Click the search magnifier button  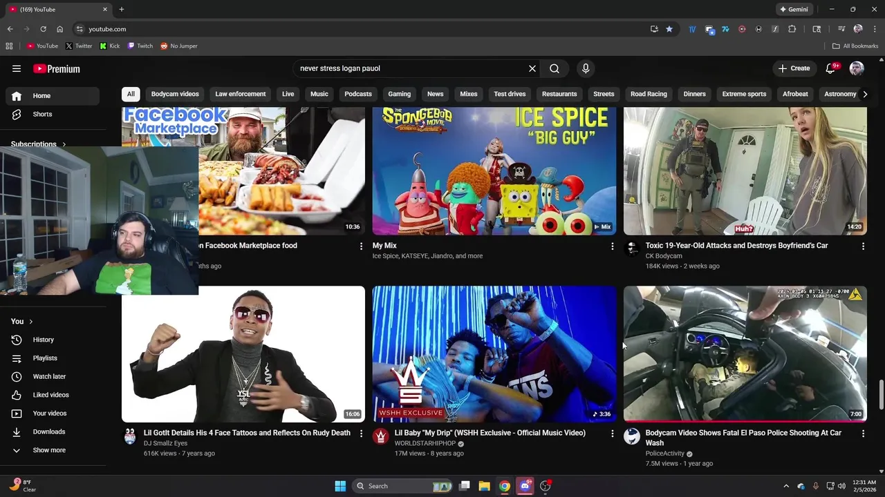tap(555, 68)
